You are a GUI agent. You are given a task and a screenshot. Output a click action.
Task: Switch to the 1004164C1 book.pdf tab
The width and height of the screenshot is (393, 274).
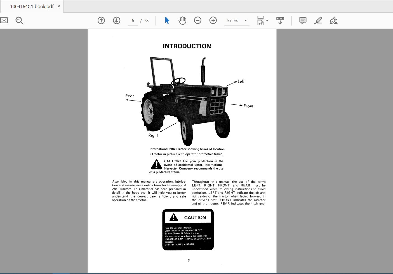pos(32,6)
